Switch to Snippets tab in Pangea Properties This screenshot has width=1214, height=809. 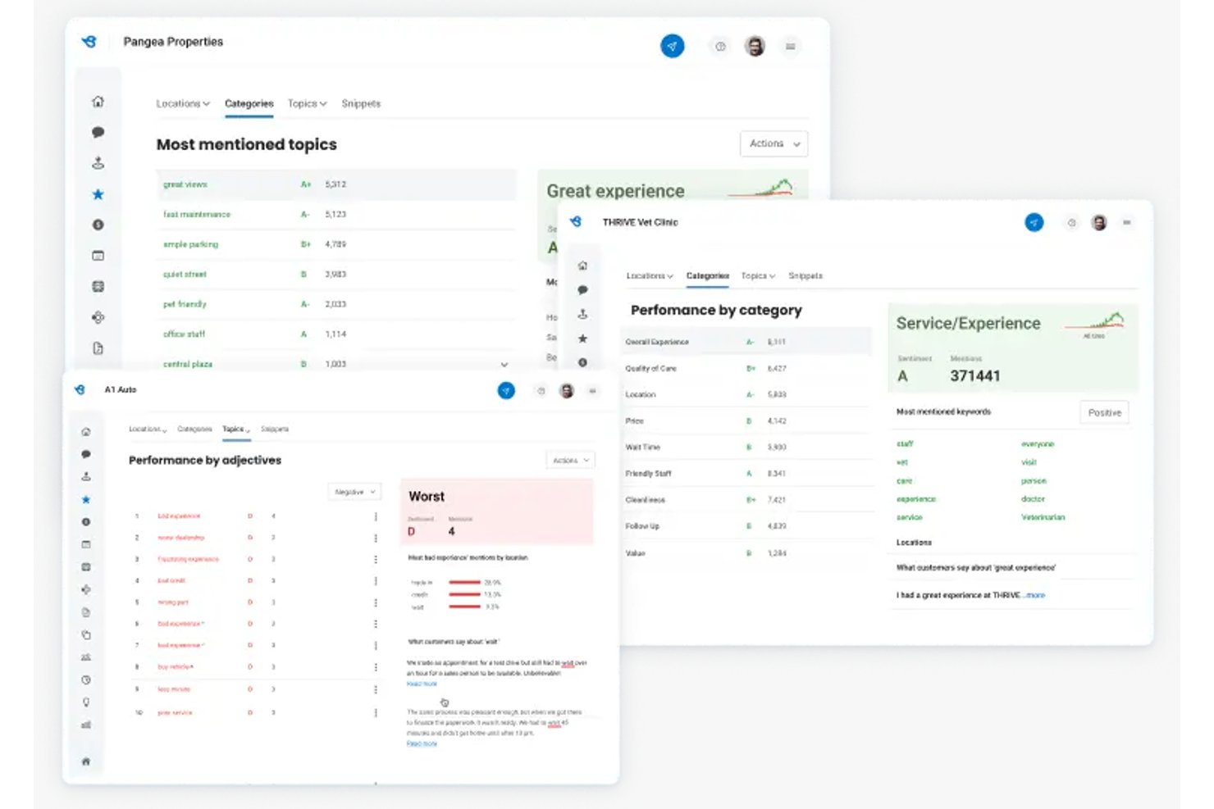click(x=361, y=104)
